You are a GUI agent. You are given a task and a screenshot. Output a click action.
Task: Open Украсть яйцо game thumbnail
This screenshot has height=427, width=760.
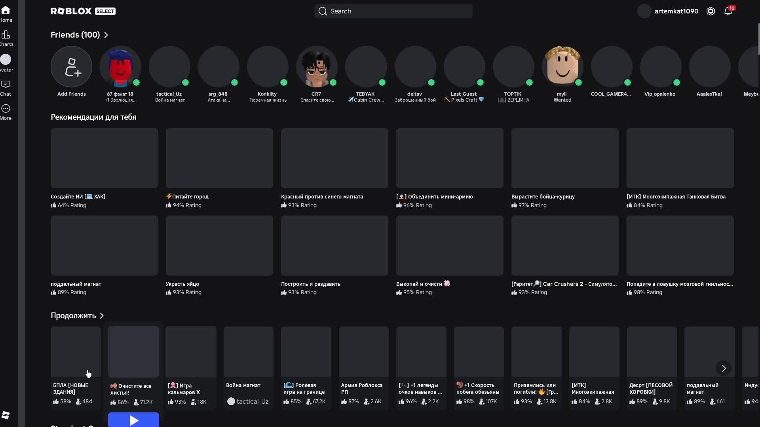pyautogui.click(x=219, y=246)
